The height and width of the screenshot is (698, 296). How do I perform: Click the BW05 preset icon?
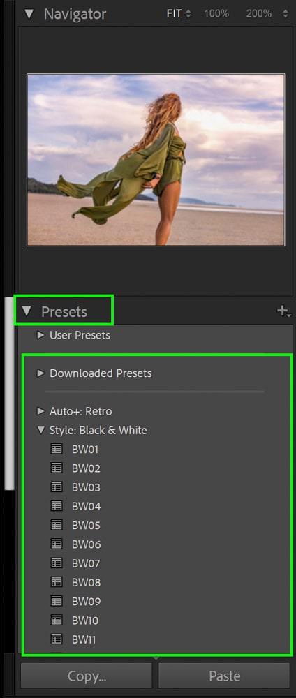[x=56, y=526]
